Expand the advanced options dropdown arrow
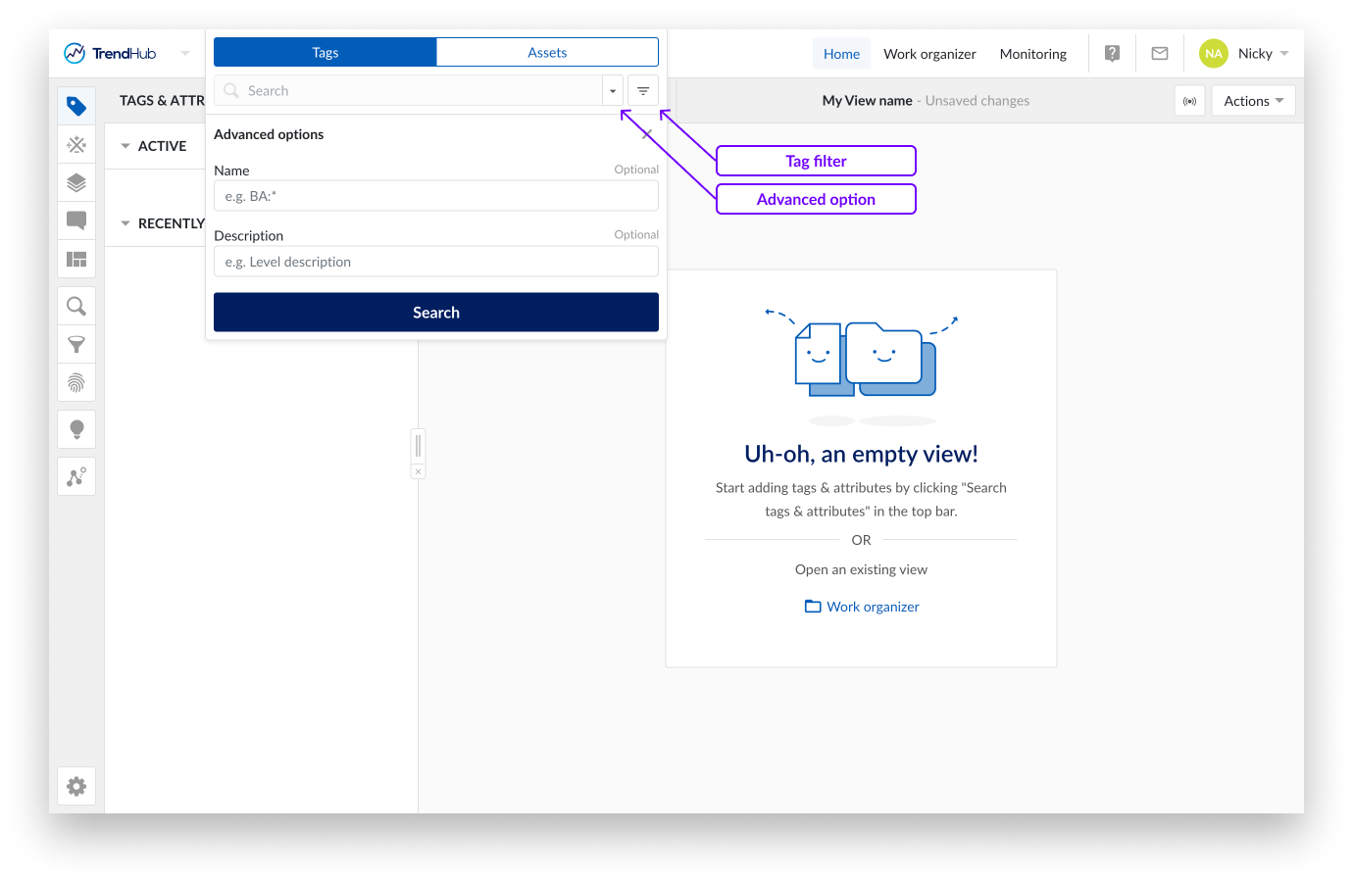 coord(613,91)
